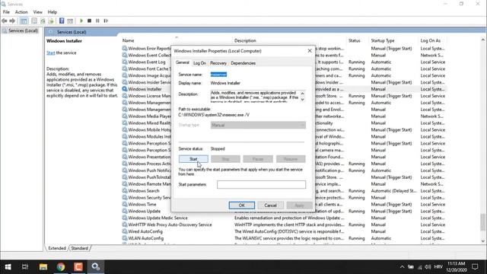The height and width of the screenshot is (274, 487).
Task: Click the Restart Service toolbar icon
Action: tap(106, 21)
